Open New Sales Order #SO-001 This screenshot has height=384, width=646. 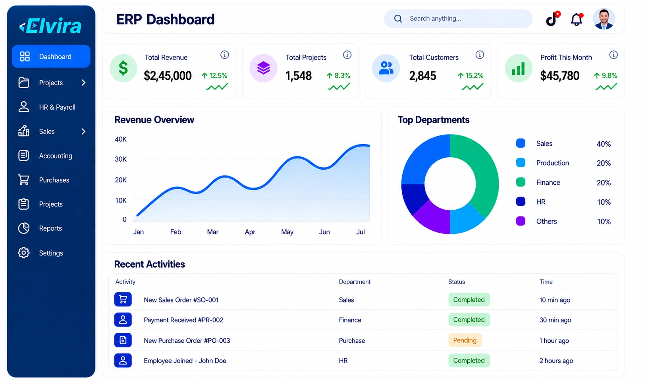[x=181, y=300]
